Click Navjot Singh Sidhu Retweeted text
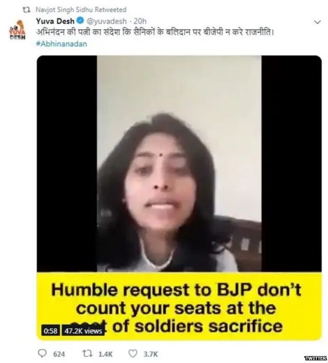This screenshot has width=328, height=363. (81, 10)
